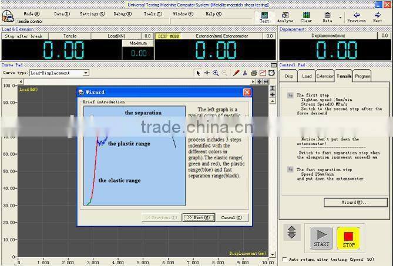Switch to the Disp tab
The width and height of the screenshot is (393, 266).
click(289, 76)
